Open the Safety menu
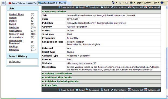The image size is (168, 99). (x=148, y=3)
